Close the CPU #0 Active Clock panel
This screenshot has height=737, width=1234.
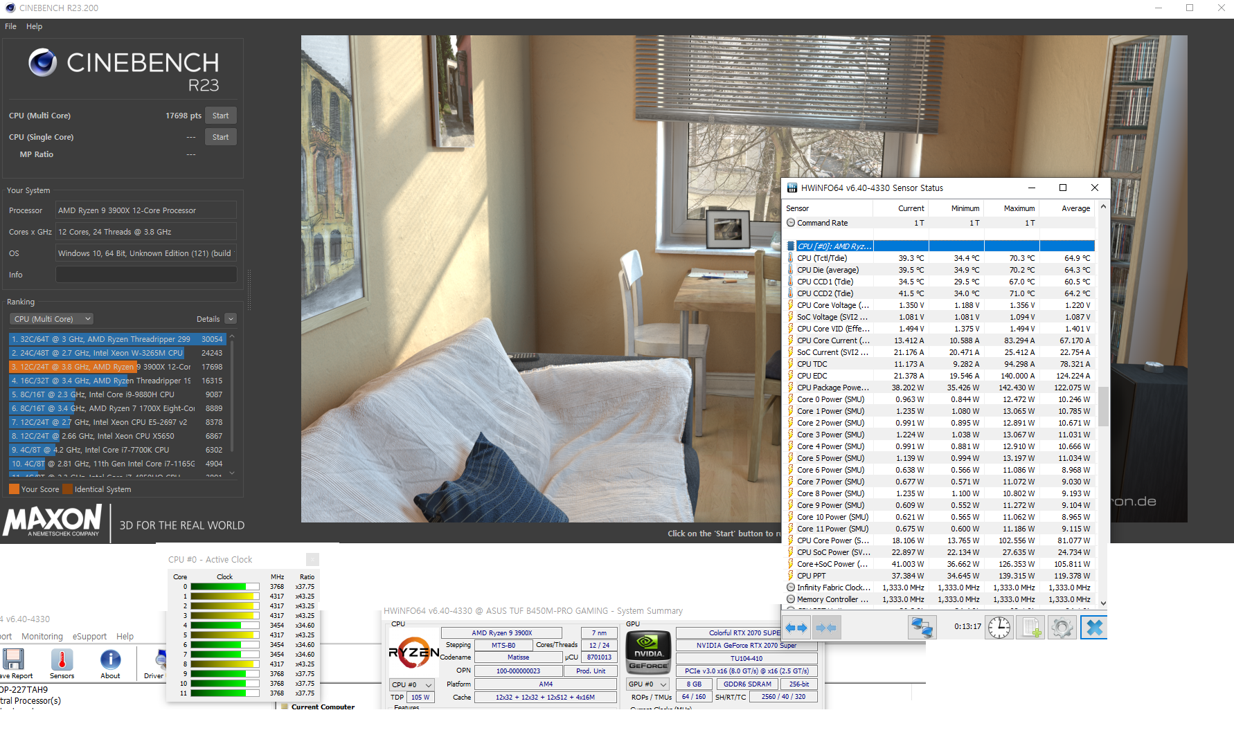point(312,559)
